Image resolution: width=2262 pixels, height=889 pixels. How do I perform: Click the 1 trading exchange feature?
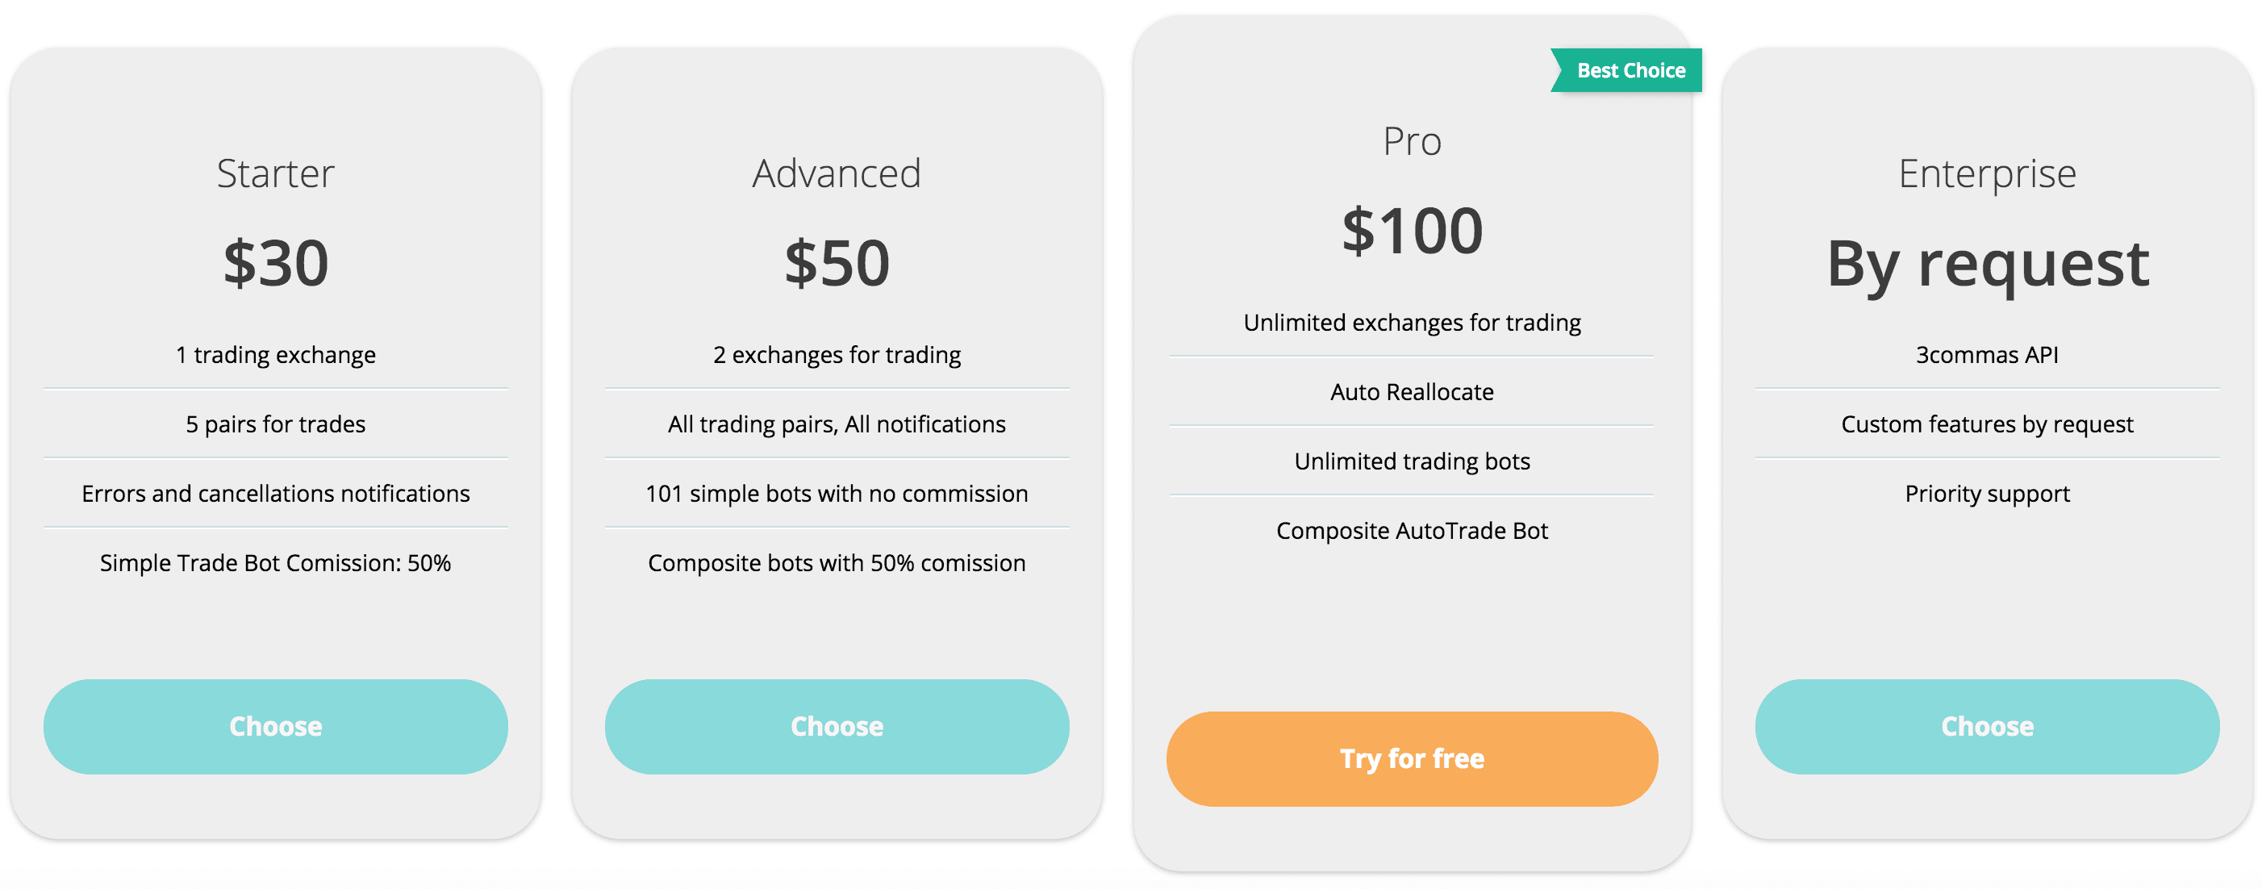tap(276, 354)
